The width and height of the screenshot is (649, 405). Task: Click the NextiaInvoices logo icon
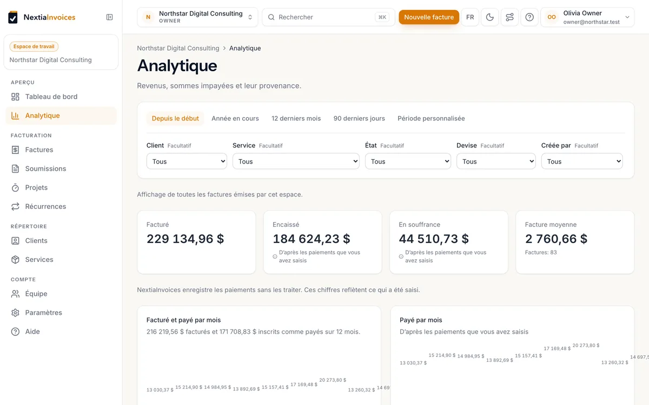13,17
